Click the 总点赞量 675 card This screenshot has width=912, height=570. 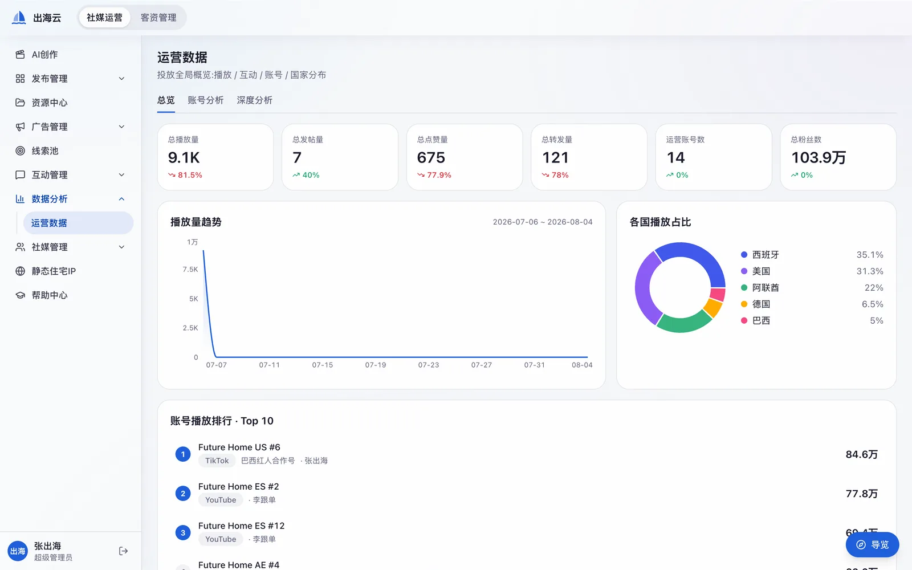coord(465,157)
